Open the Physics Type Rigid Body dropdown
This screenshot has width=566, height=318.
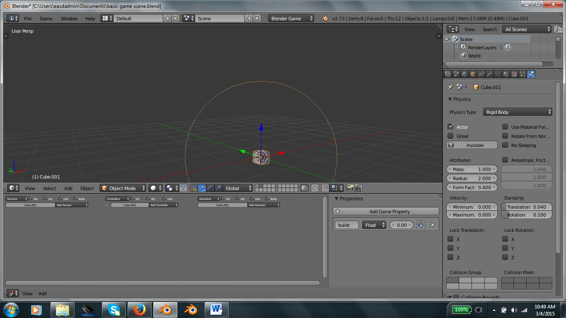pos(518,112)
